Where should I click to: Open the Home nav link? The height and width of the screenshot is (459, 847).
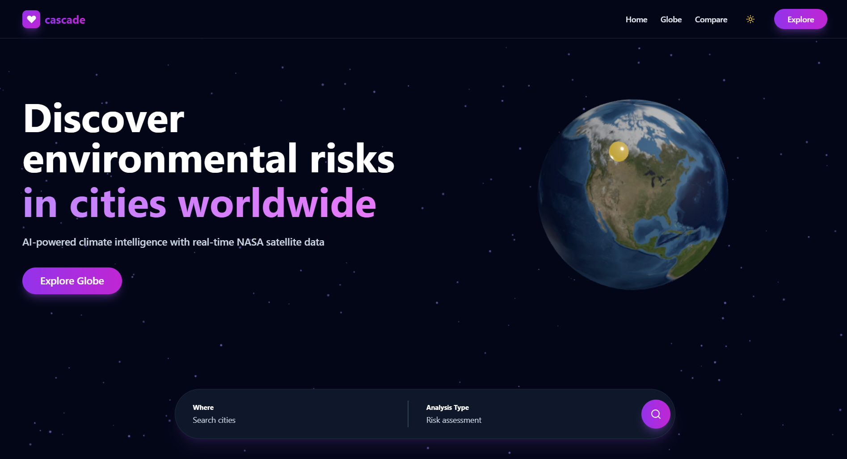tap(636, 19)
